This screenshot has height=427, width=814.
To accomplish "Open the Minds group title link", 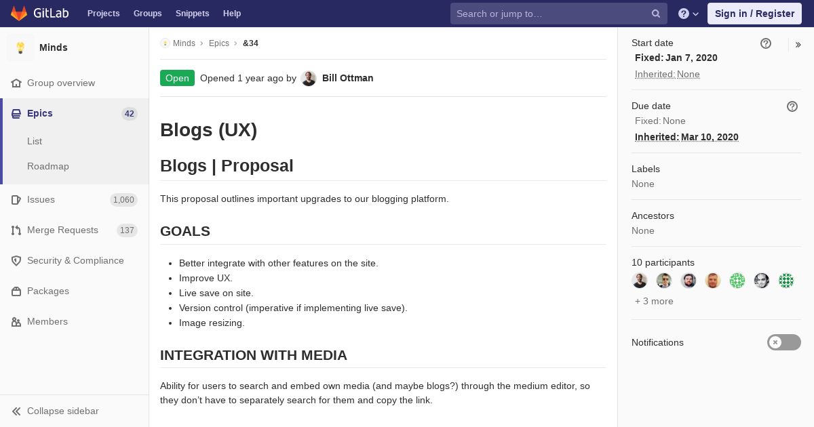I will 54,47.
